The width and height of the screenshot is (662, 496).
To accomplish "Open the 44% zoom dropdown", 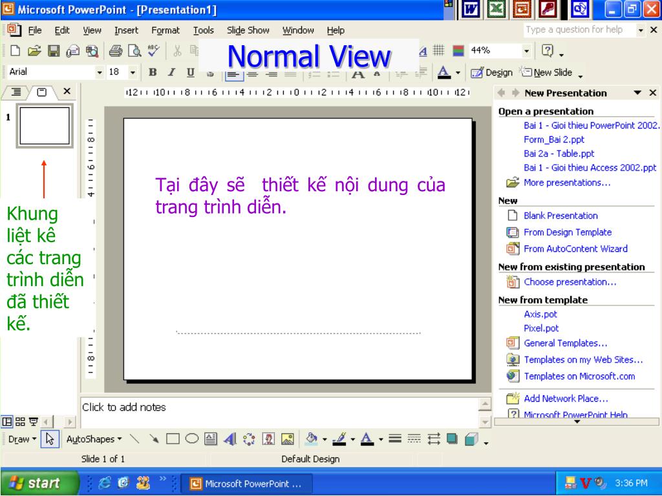I will (x=526, y=51).
